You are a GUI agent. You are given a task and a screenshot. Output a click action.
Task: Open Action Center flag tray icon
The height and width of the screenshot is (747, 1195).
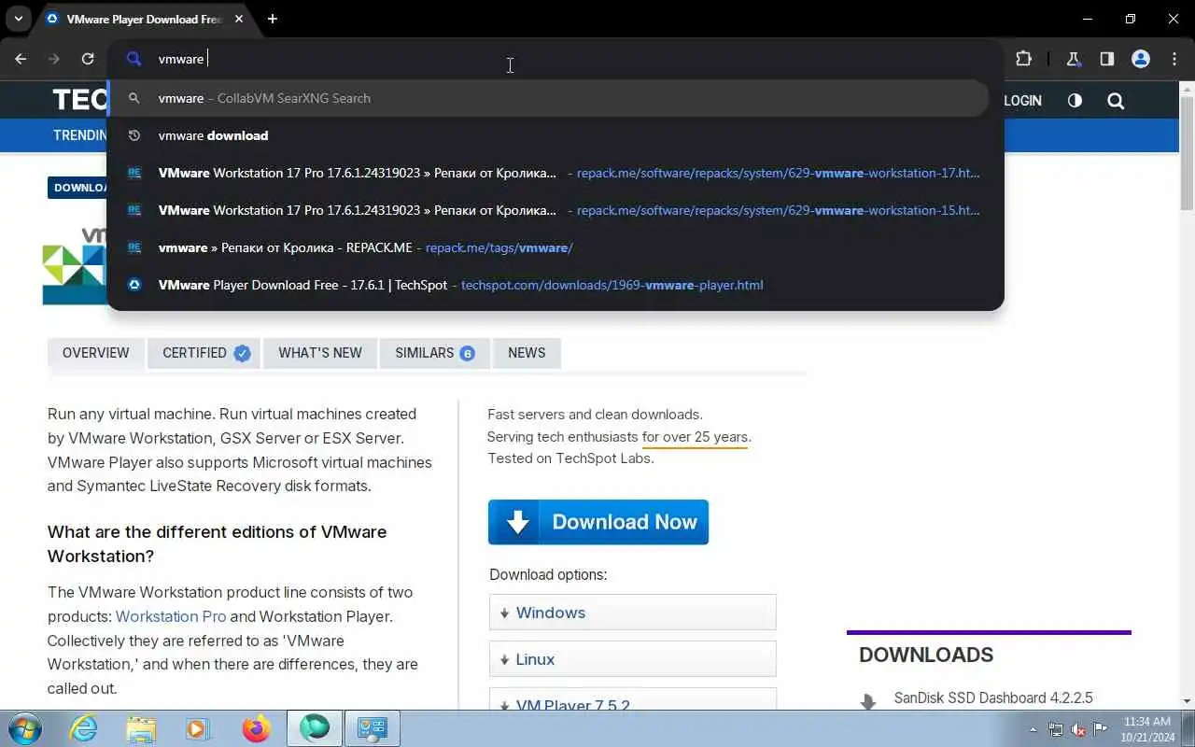1101,729
